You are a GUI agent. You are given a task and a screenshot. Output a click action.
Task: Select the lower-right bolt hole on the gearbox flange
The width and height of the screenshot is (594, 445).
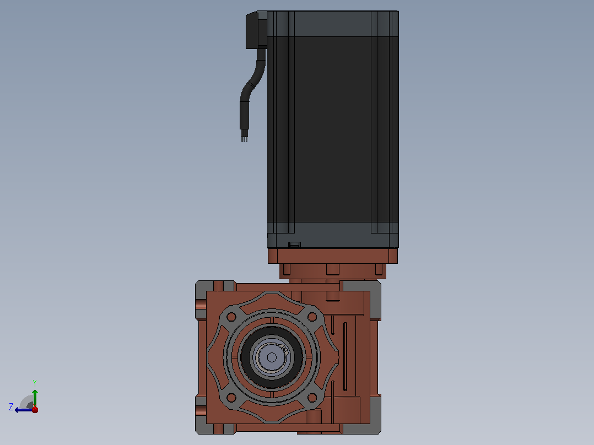click(x=312, y=398)
